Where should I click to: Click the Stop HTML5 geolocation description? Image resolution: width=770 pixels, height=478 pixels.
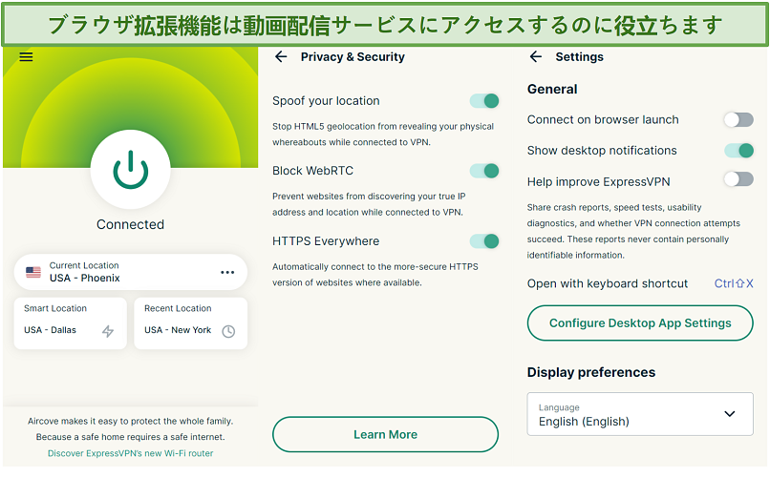pos(383,135)
